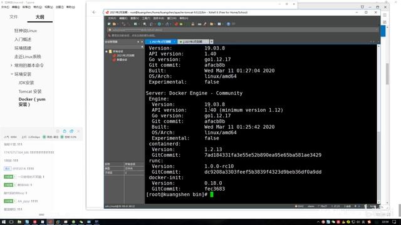The image size is (401, 225).
Task: Switch to 大纲 tab in Typora sidebar
Action: click(x=39, y=17)
